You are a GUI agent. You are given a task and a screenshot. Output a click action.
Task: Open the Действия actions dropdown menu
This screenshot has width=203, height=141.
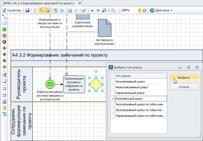(x=163, y=10)
